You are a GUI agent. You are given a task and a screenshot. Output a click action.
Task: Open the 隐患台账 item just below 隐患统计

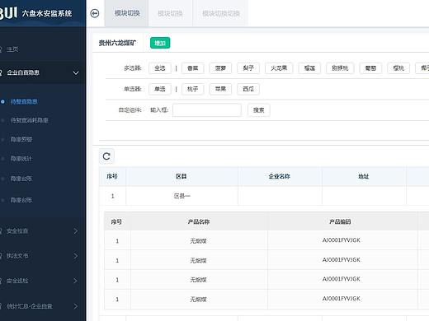pyautogui.click(x=21, y=179)
